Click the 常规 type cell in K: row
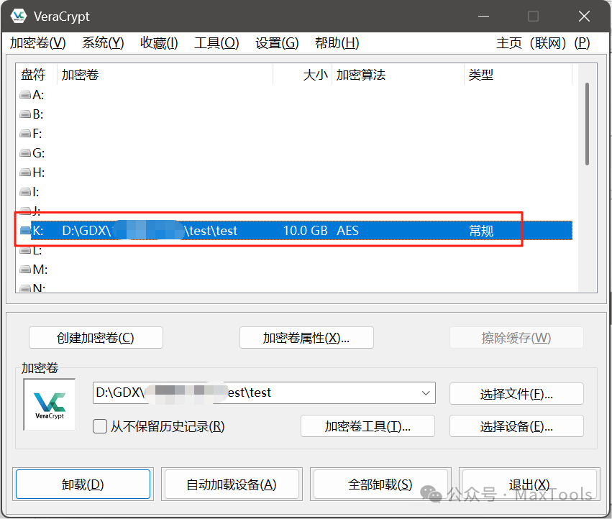The width and height of the screenshot is (612, 519). tap(481, 231)
